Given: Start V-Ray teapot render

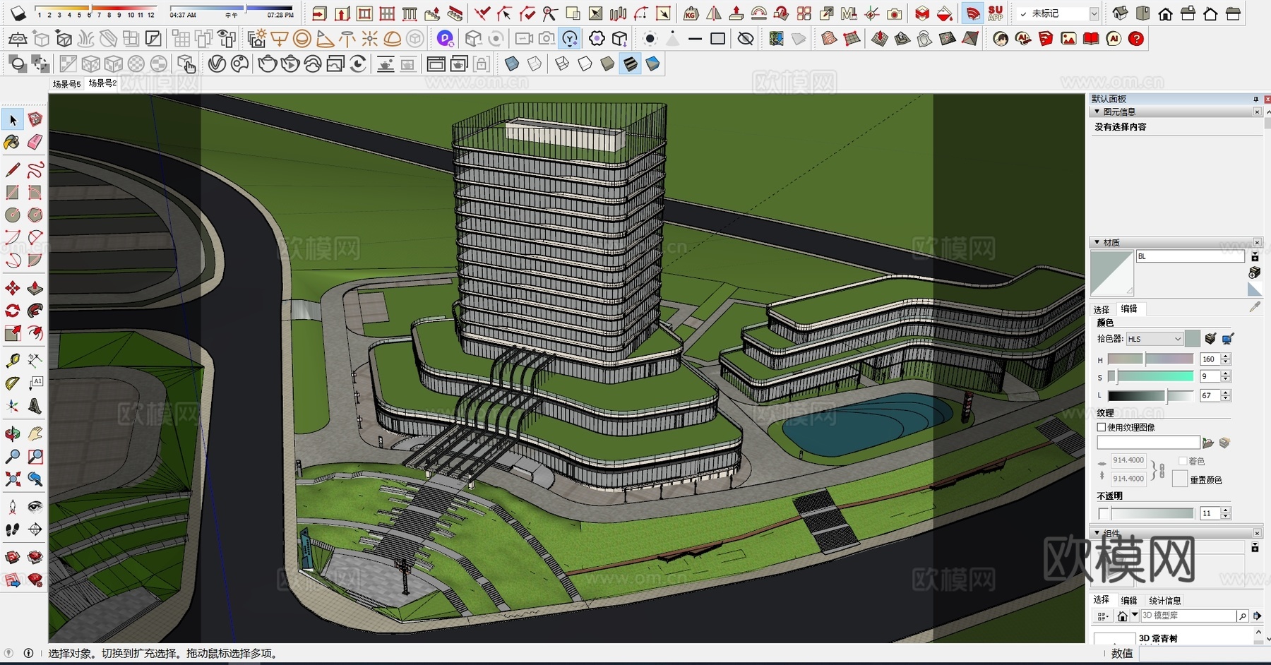Looking at the screenshot, I should [268, 64].
